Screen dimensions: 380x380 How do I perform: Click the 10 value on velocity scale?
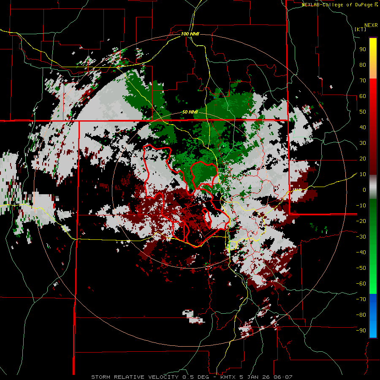point(363,174)
